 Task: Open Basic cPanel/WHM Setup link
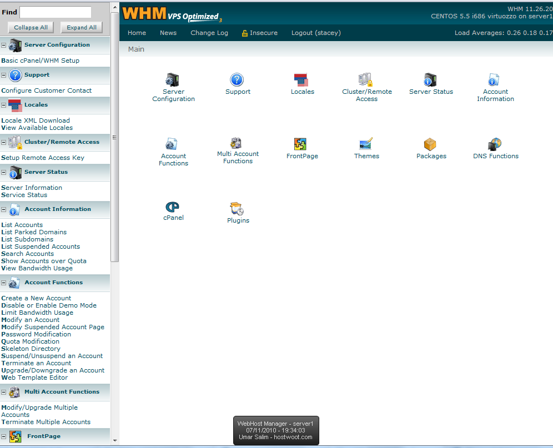coord(40,61)
